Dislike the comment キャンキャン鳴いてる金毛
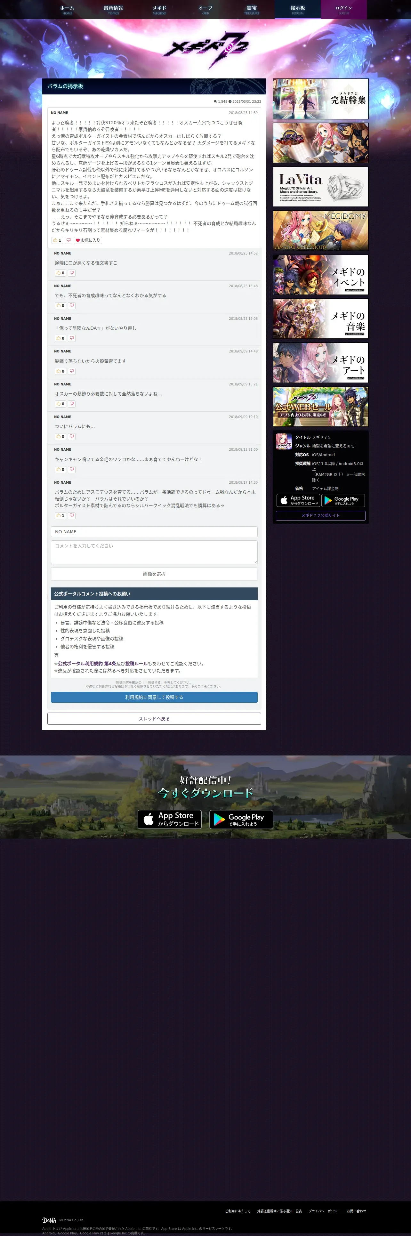Screen dimensions: 411x1236 click(71, 470)
